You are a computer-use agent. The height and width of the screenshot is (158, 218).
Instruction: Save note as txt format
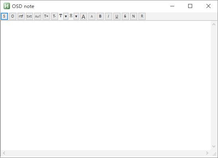pos(29,16)
